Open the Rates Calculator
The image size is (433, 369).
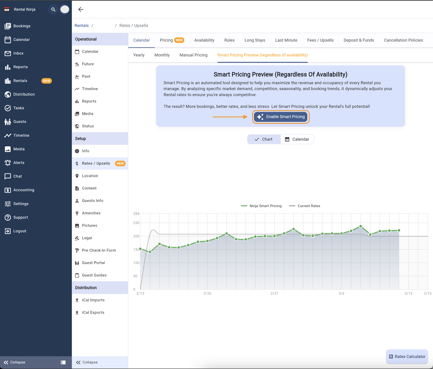[407, 357]
